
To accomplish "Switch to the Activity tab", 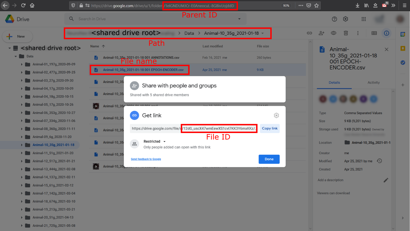I will point(373,83).
